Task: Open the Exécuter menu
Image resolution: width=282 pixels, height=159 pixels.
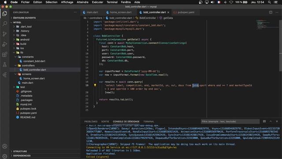Action: point(97,2)
